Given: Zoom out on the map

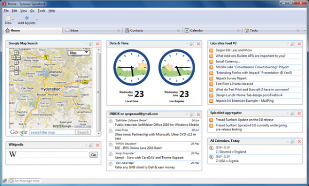Looking at the screenshot, I should pyautogui.click(x=16, y=73).
